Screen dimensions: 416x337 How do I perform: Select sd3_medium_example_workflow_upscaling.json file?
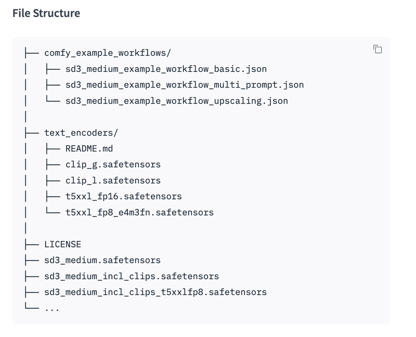(176, 101)
